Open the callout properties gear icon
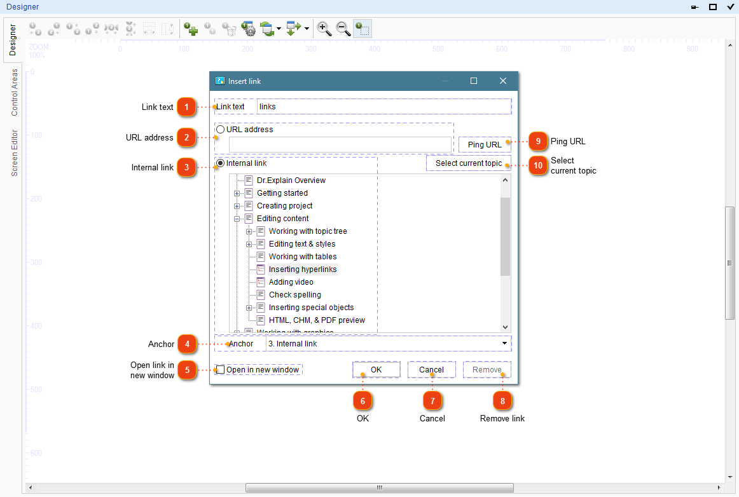739x497 pixels. [x=249, y=29]
